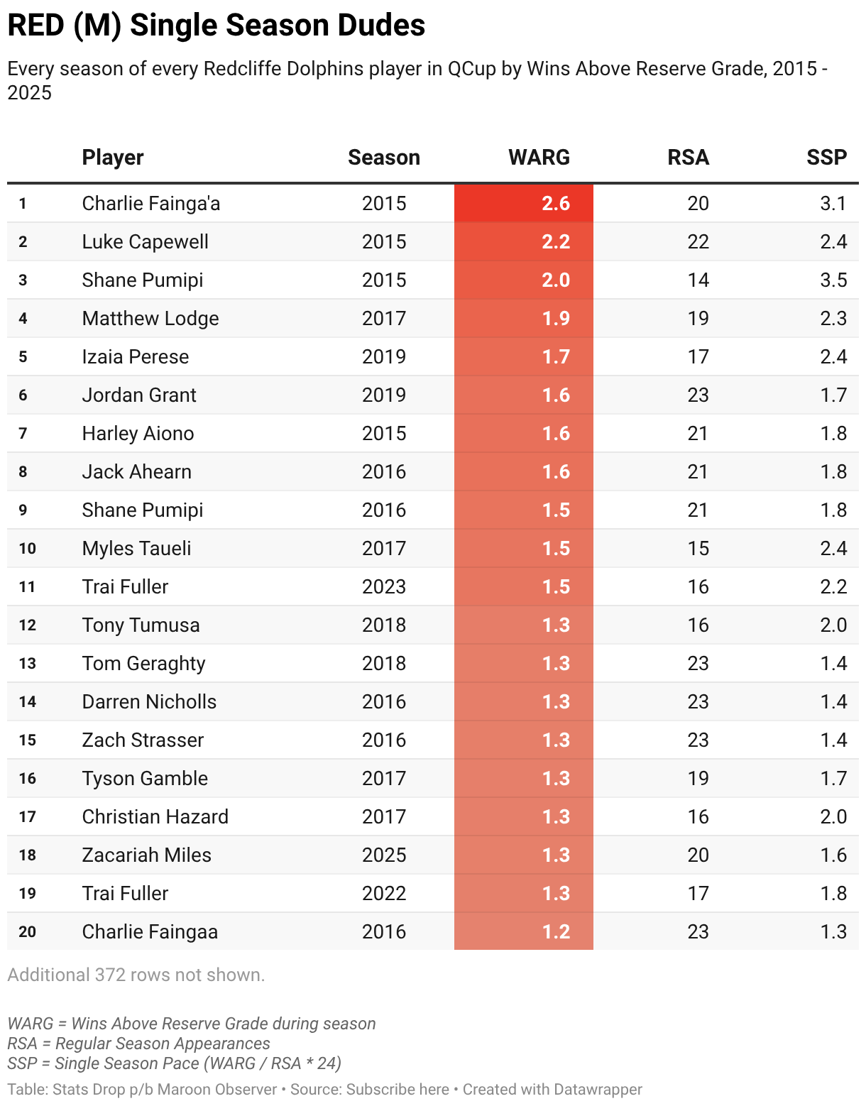Select Charlie Faingaa 1.2 WARG cell

[524, 931]
